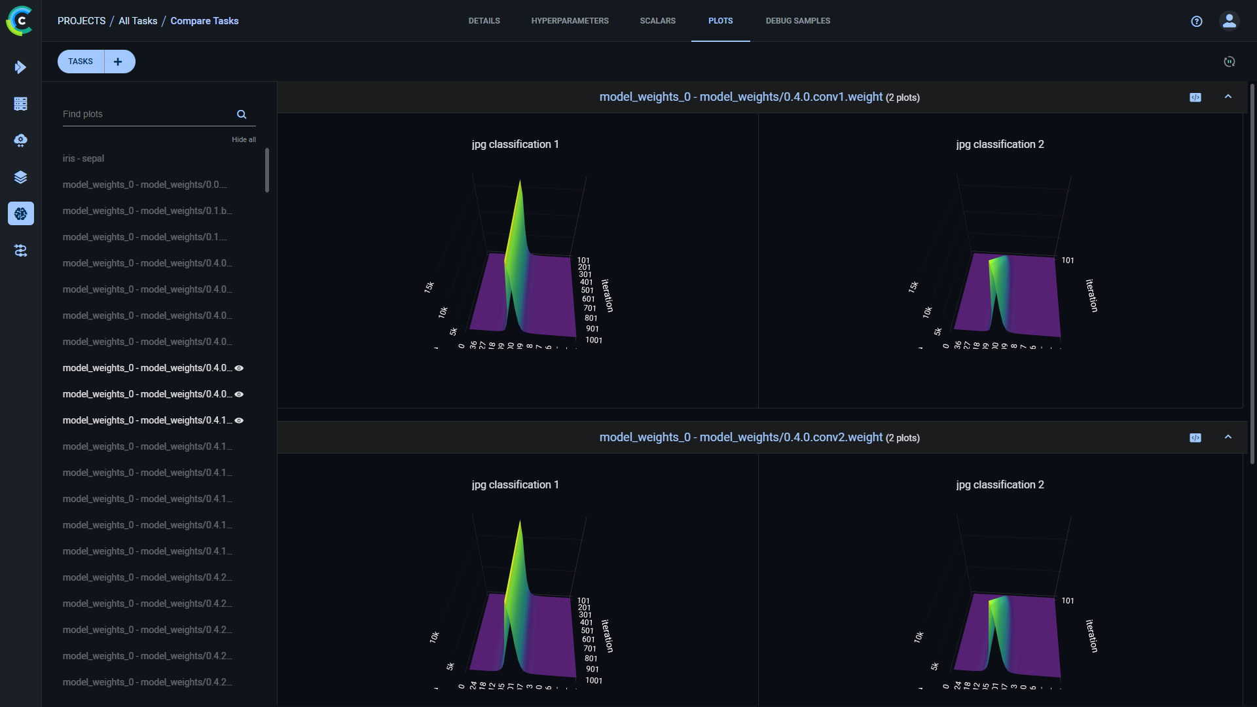Click the add task plus button

tap(118, 62)
